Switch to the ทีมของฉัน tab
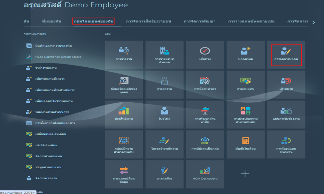The width and height of the screenshot is (324, 194). (52, 22)
